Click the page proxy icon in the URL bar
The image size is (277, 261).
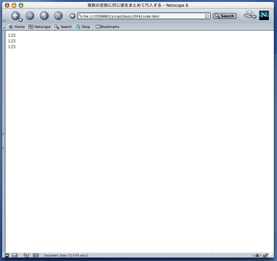[x=81, y=16]
